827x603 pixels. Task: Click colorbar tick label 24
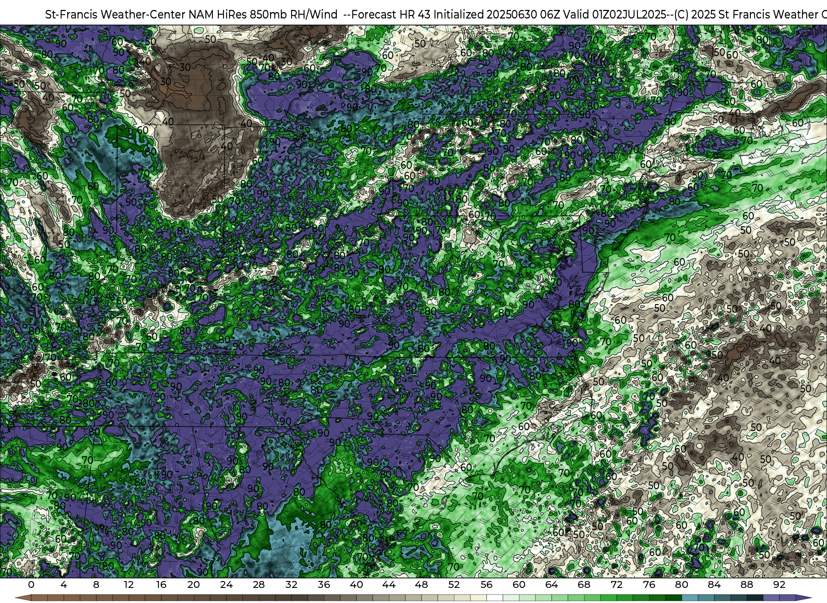226,584
